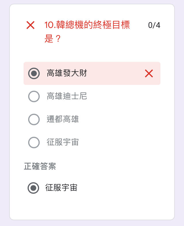Screen dimensions: 184x226
Task: Click the filled radio under 正確答案
Action: pos(33,188)
